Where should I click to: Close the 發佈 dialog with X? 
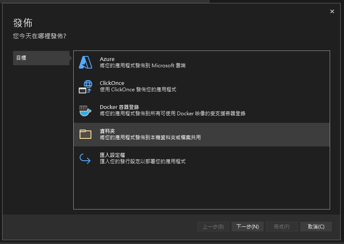pyautogui.click(x=332, y=11)
